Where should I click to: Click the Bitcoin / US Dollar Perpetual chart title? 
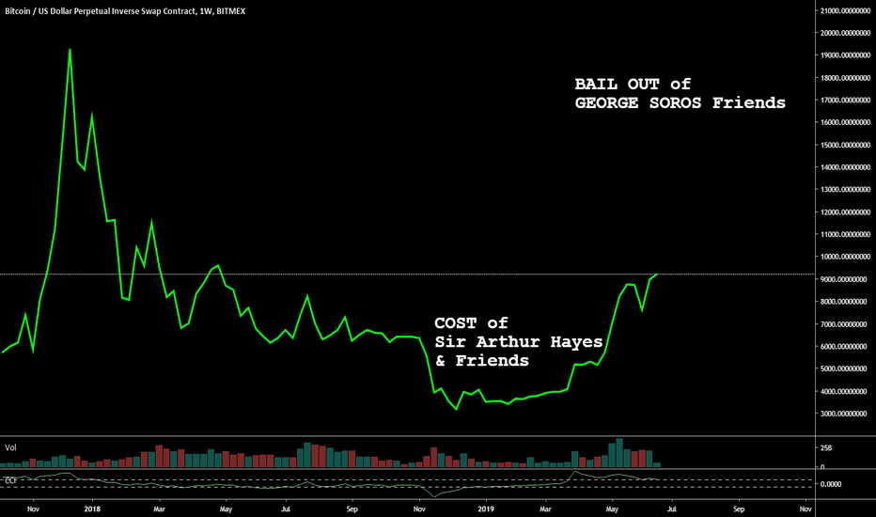click(125, 11)
